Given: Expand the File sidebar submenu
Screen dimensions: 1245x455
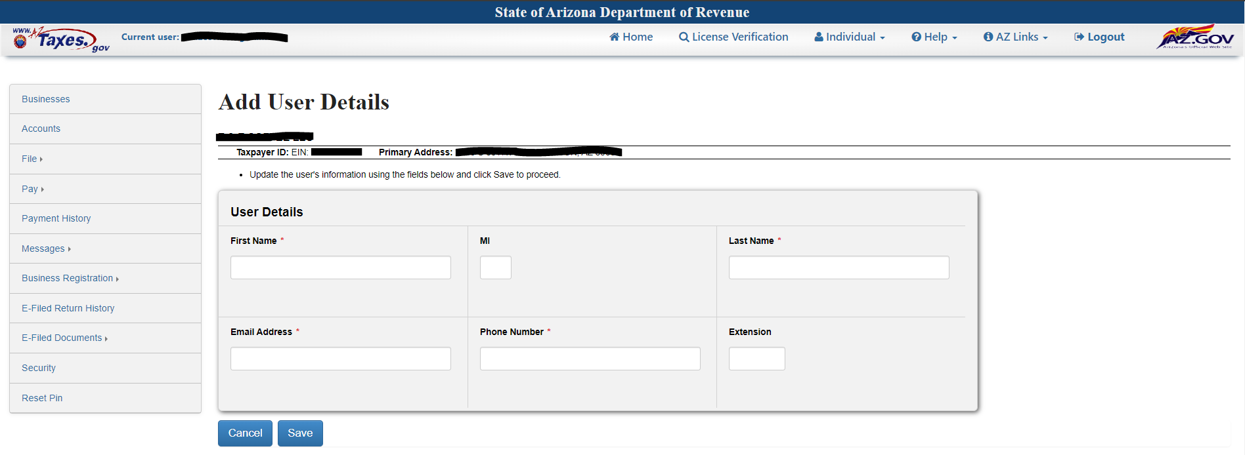Looking at the screenshot, I should [105, 159].
